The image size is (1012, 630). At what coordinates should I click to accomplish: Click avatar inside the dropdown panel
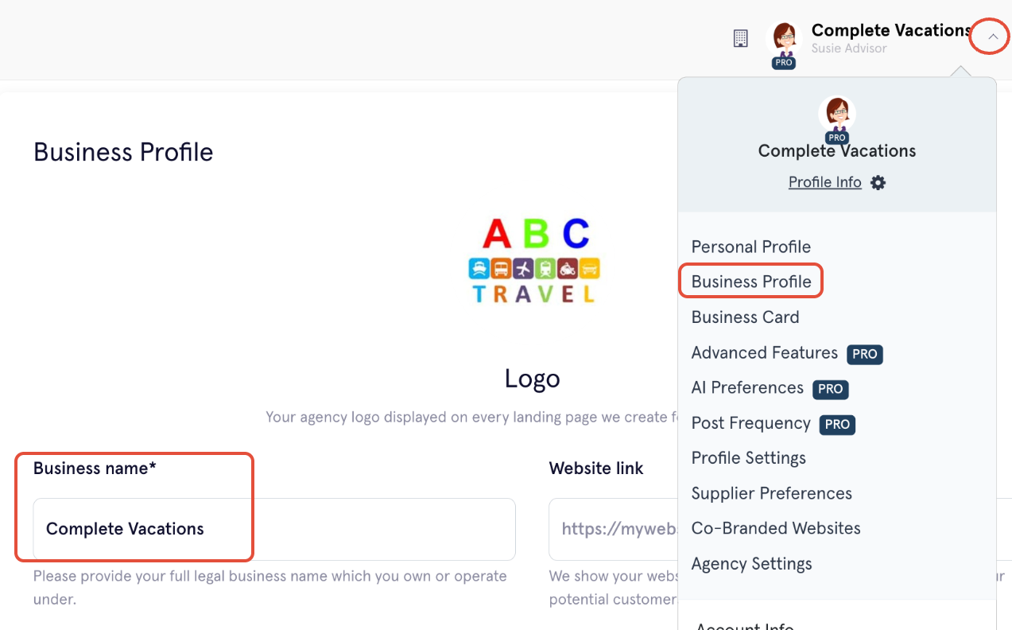[x=836, y=115]
